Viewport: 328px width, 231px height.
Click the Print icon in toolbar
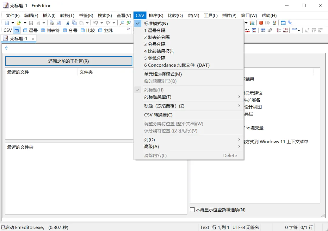tap(52, 23)
